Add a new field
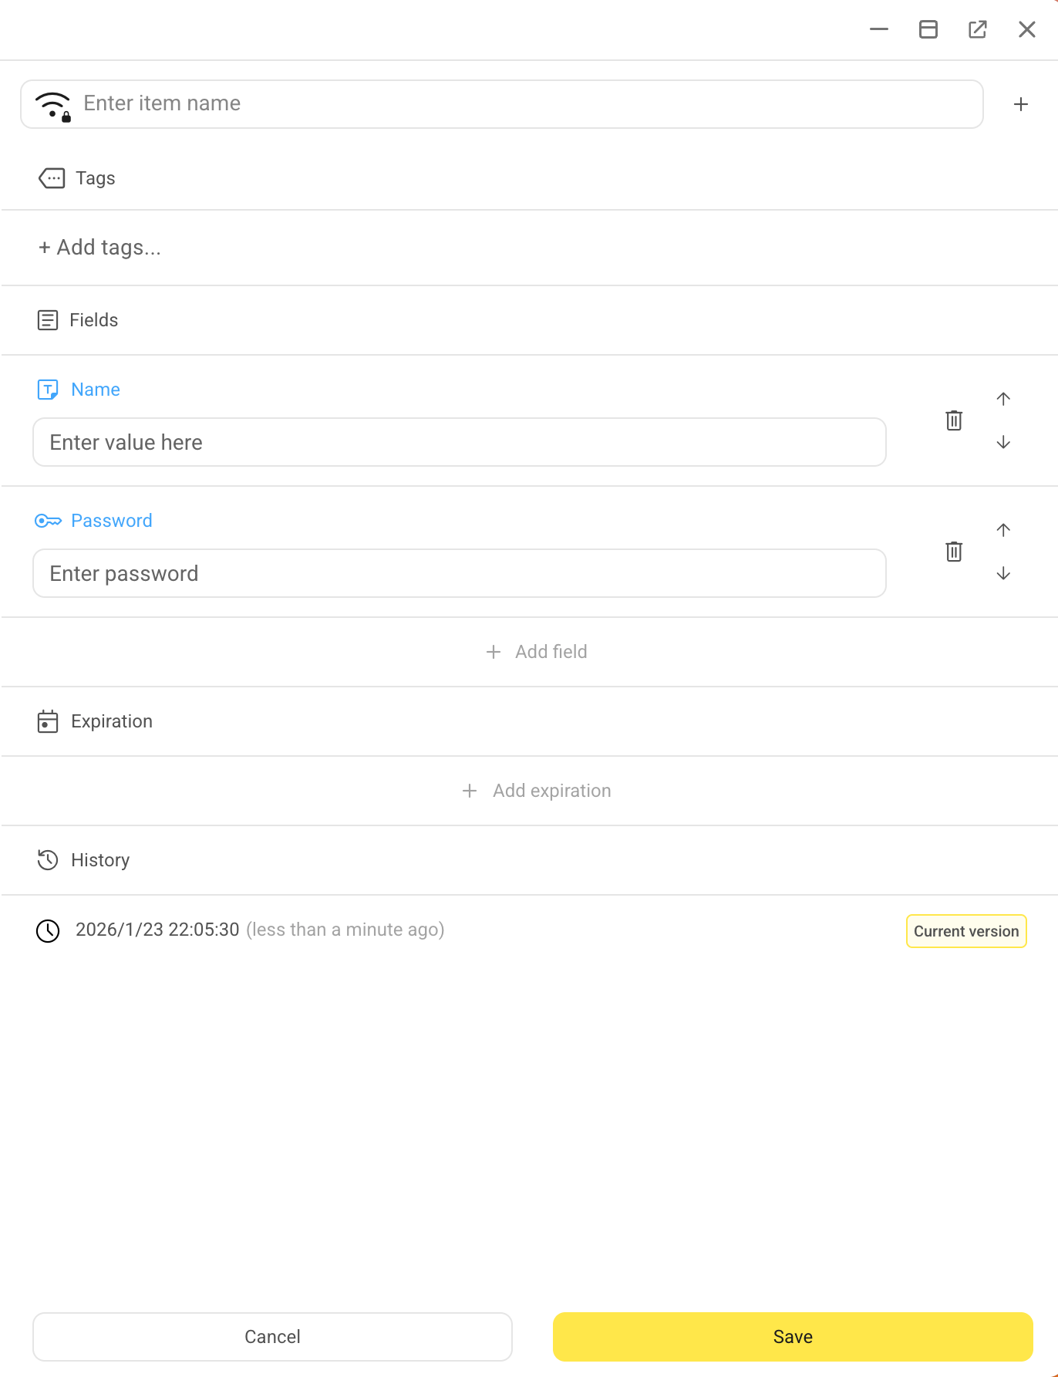Screen dimensions: 1058x1377 coord(537,652)
